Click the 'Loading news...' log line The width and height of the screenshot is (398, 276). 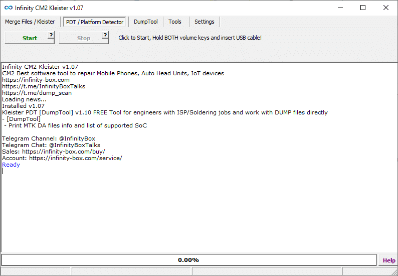click(25, 99)
